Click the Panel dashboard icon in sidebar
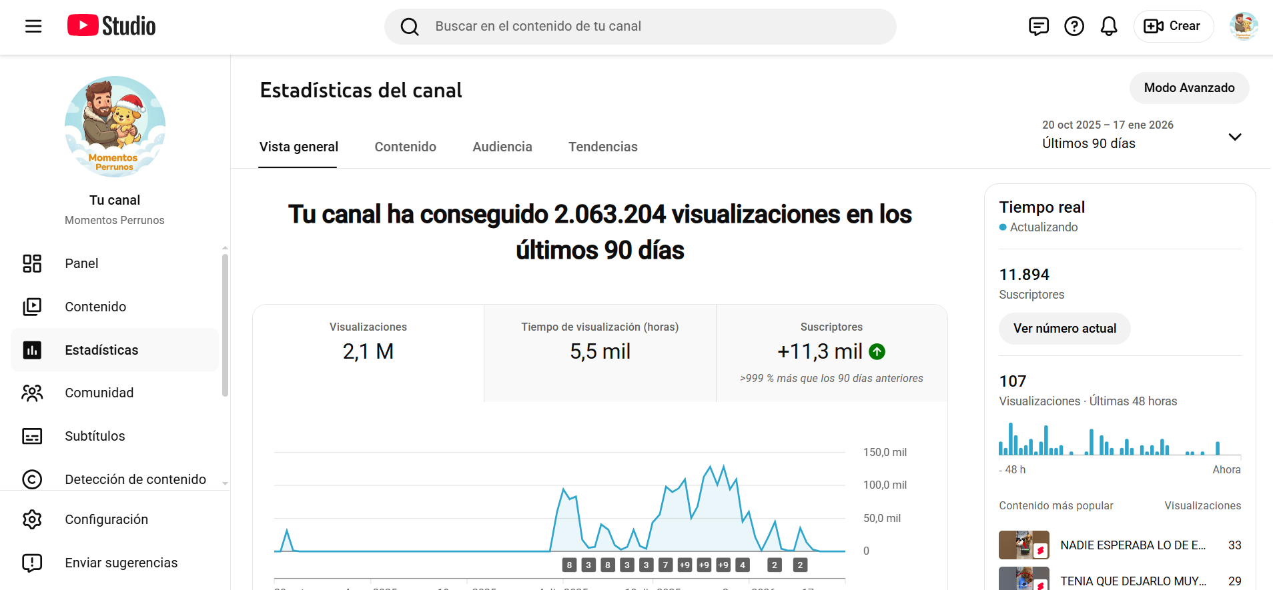1273x590 pixels. (x=32, y=263)
